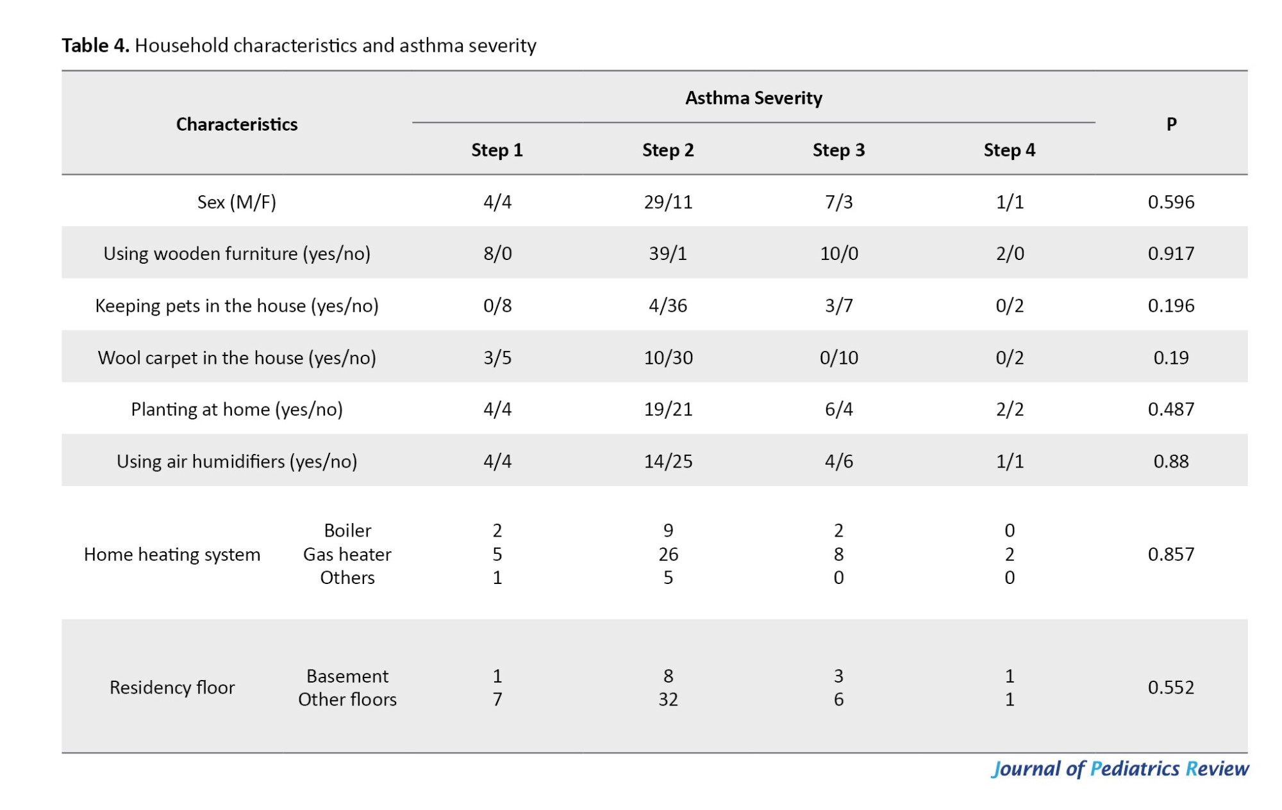Select the Sex (M/F) row label
The height and width of the screenshot is (810, 1282).
pyautogui.click(x=237, y=202)
